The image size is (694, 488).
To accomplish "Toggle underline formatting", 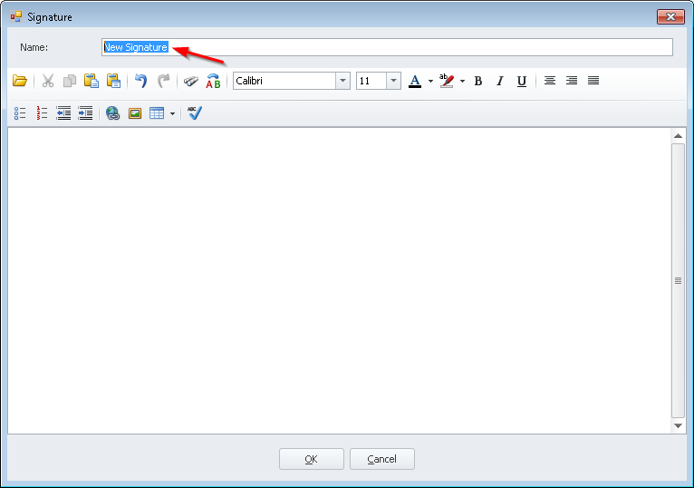I will click(521, 81).
